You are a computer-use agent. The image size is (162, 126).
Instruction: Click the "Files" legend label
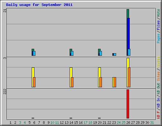(x=159, y=25)
